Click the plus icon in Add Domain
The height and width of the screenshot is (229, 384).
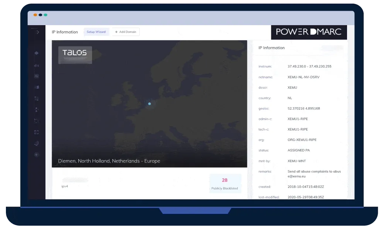pos(116,32)
